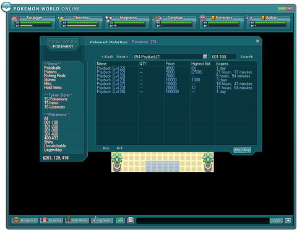
Task: Click the green map icon
Action: tap(120, 220)
